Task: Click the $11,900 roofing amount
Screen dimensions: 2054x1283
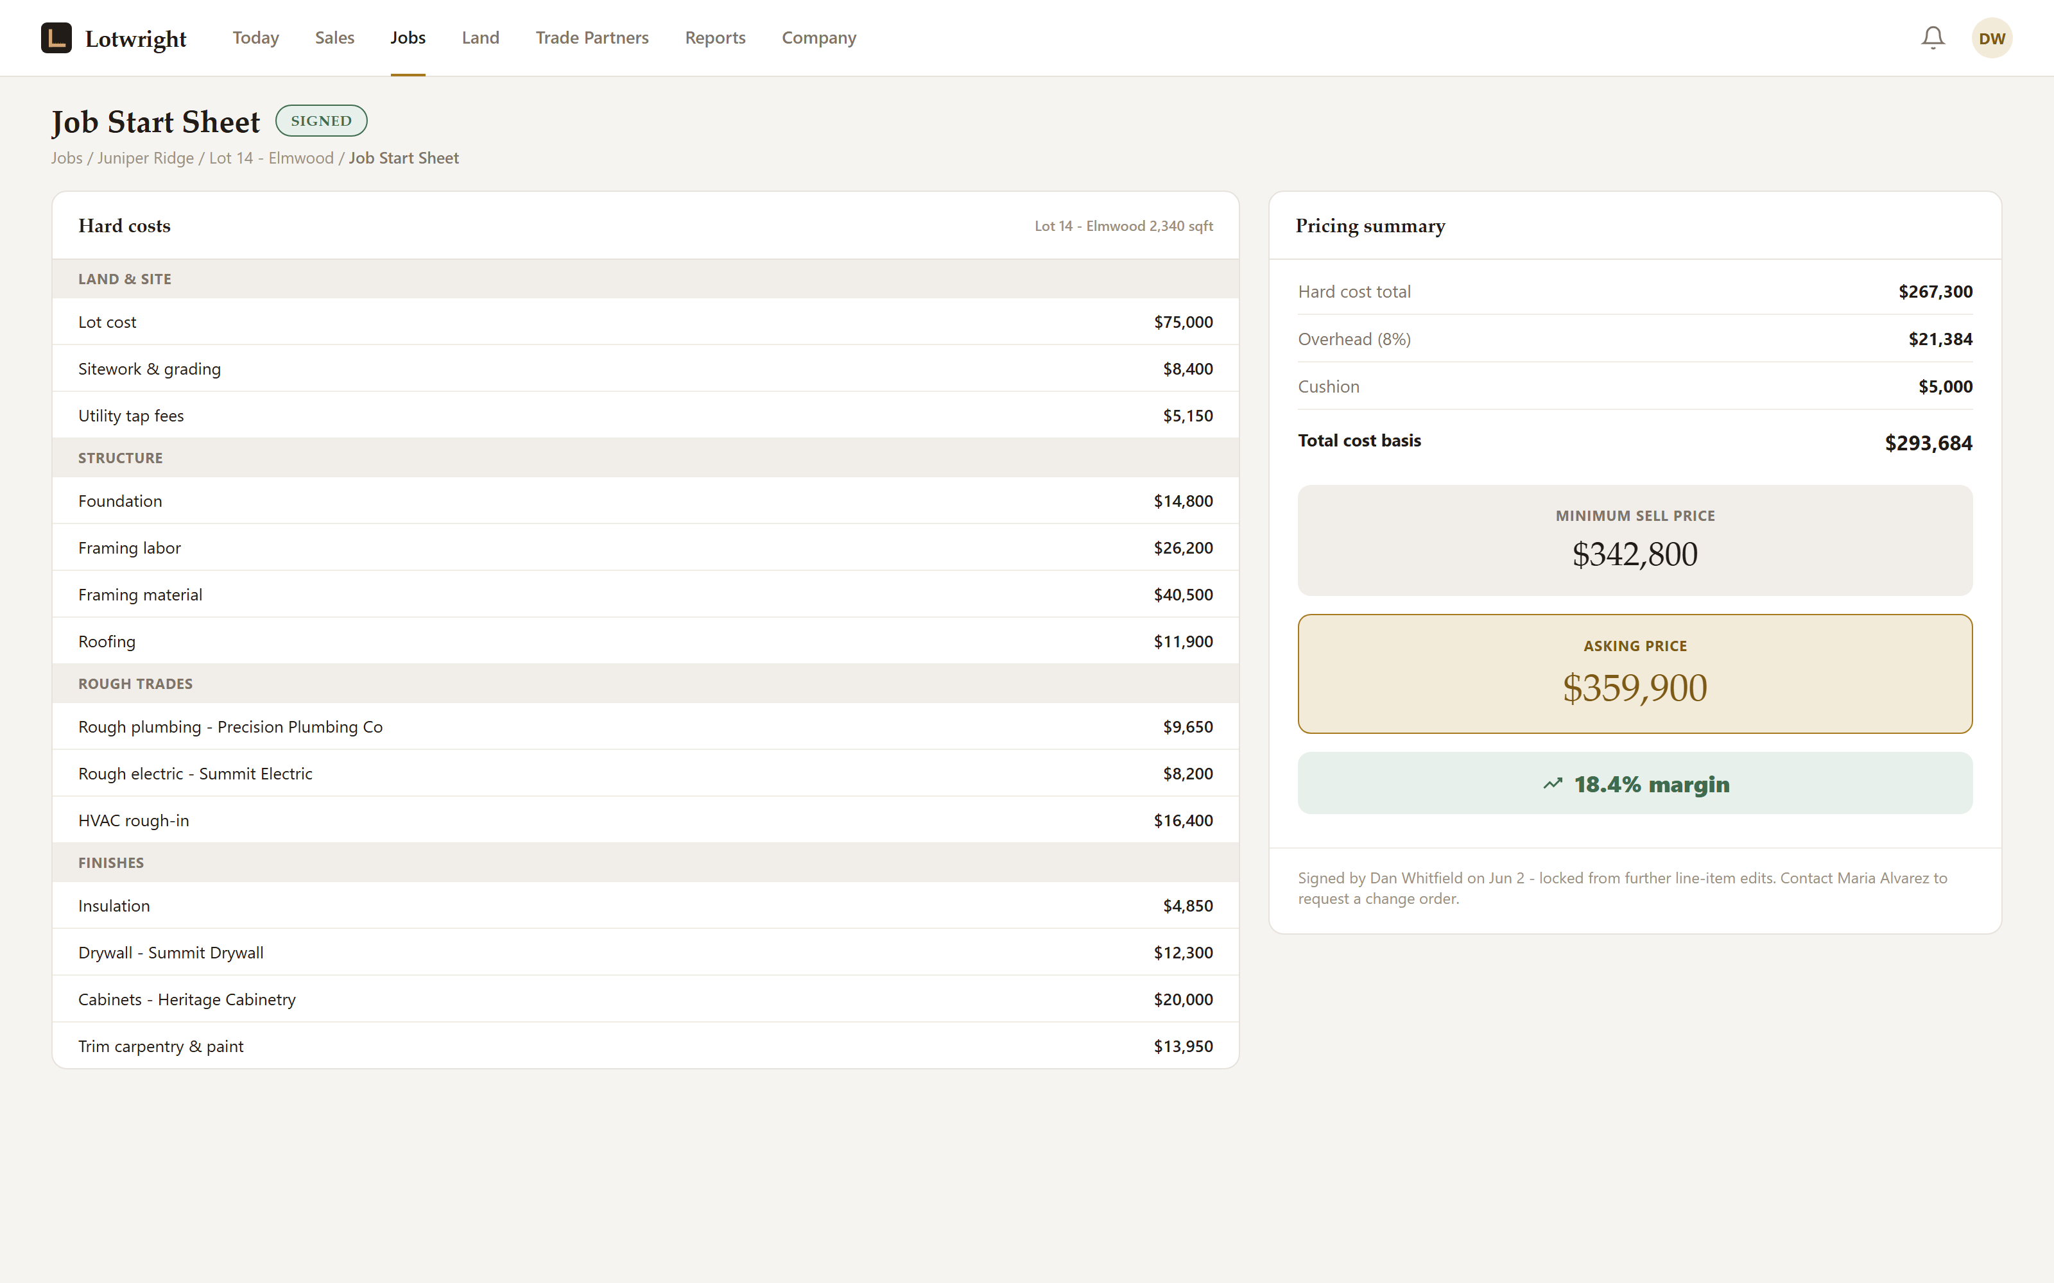Action: click(1183, 641)
